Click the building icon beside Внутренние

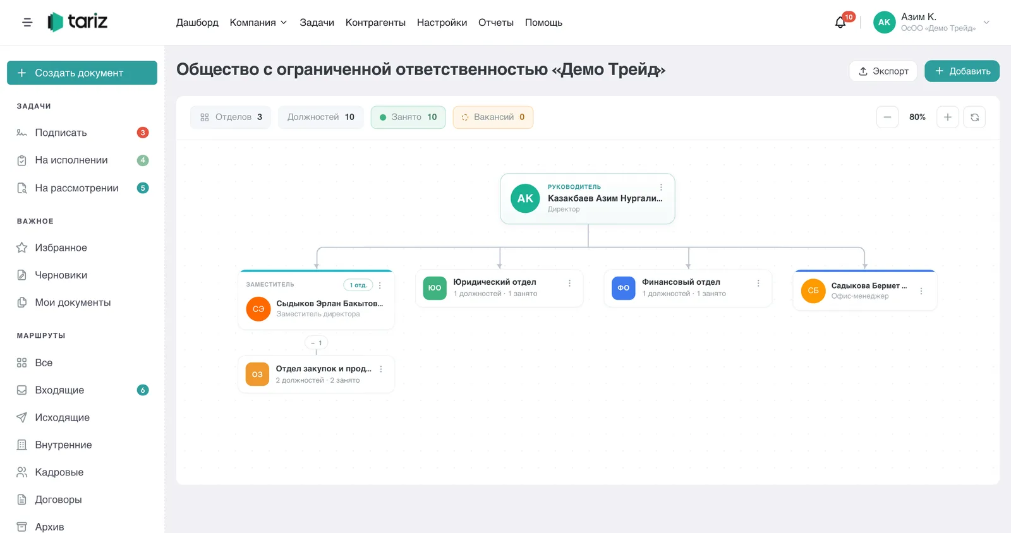click(x=21, y=445)
